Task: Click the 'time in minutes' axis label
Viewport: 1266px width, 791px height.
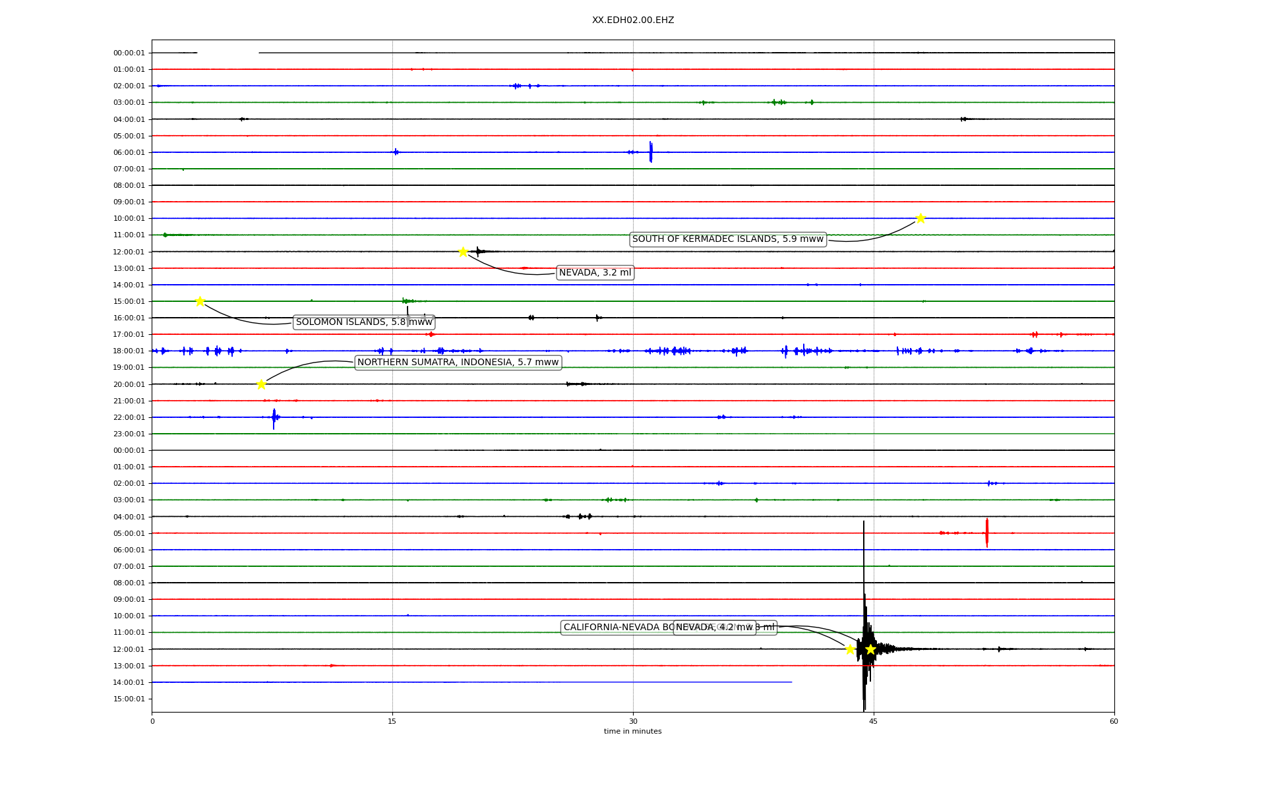Action: [x=632, y=732]
